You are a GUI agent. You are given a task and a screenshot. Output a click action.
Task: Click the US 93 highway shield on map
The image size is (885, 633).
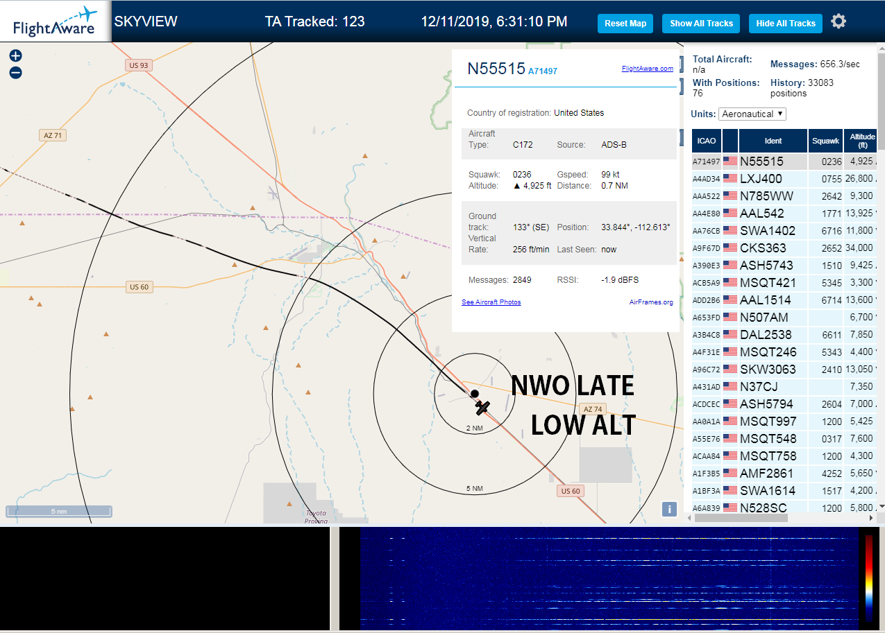pyautogui.click(x=139, y=65)
